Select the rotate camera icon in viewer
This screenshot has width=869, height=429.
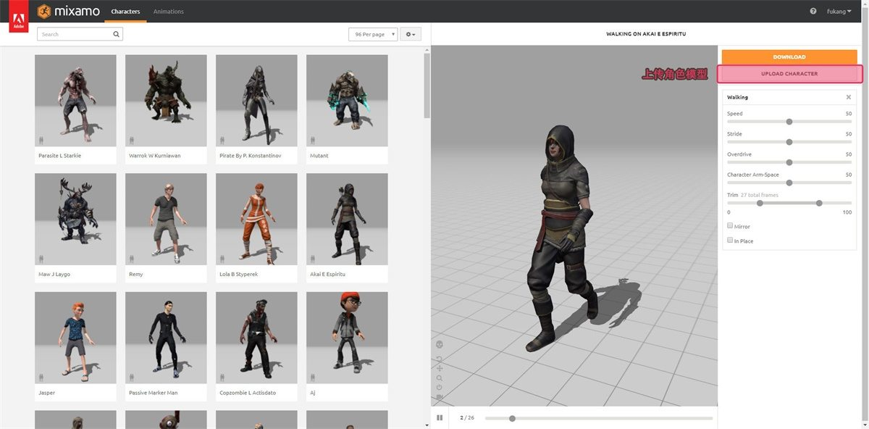click(x=439, y=359)
